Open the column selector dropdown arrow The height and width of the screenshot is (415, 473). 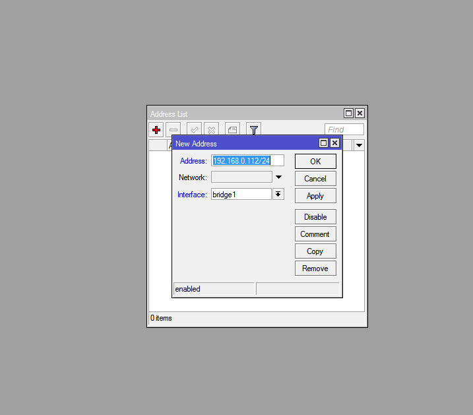[360, 145]
